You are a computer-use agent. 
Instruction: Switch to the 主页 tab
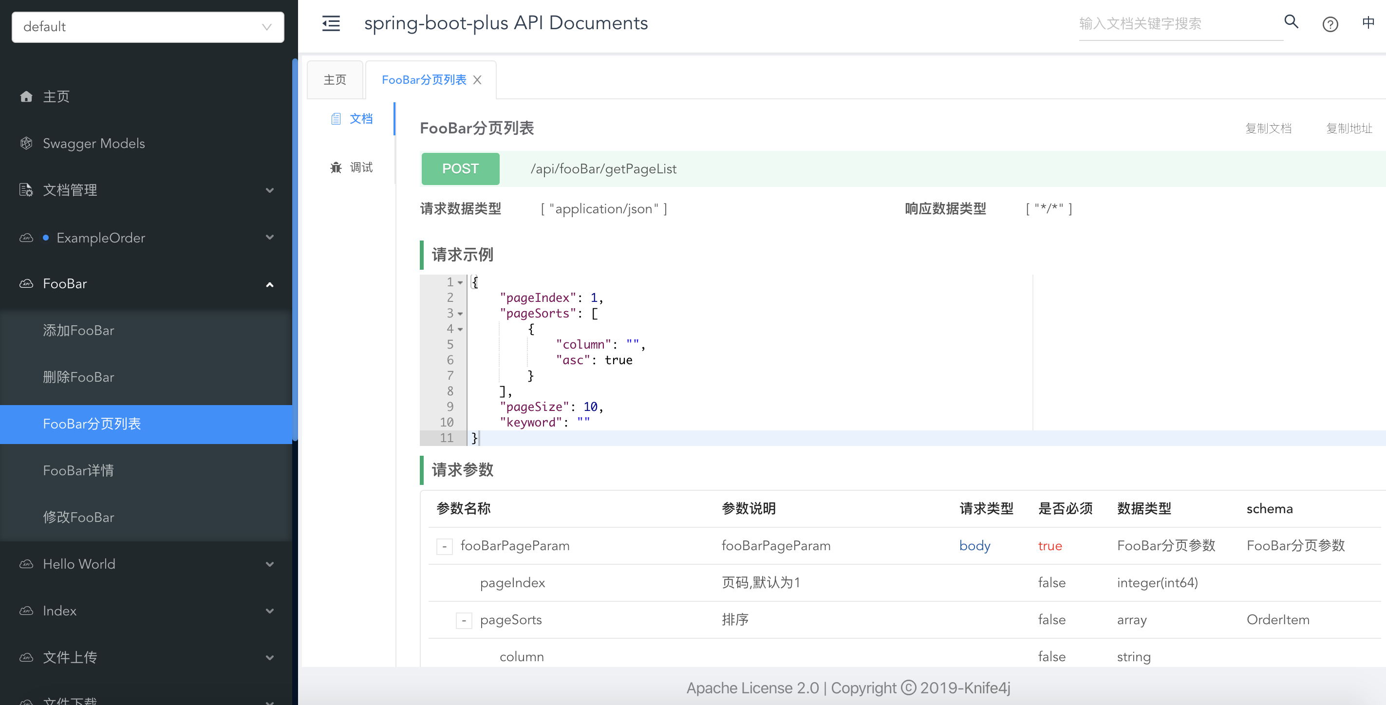(335, 80)
